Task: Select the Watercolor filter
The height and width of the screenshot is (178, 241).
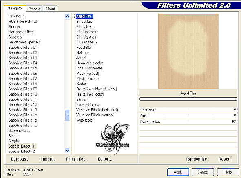Action: tap(85, 120)
